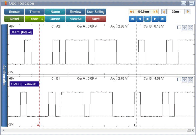Skip to the end of the recording
196x135 pixels.
point(163,19)
